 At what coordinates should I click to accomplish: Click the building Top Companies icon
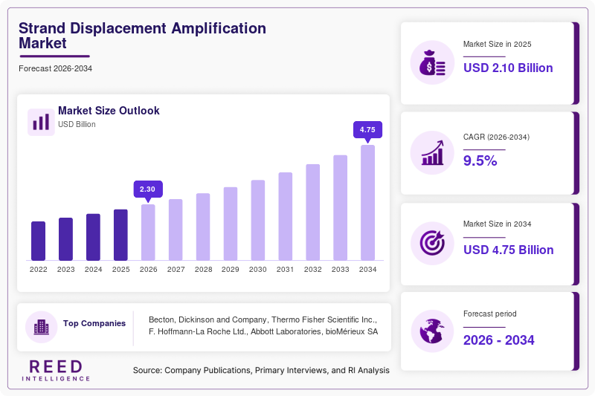click(x=42, y=327)
